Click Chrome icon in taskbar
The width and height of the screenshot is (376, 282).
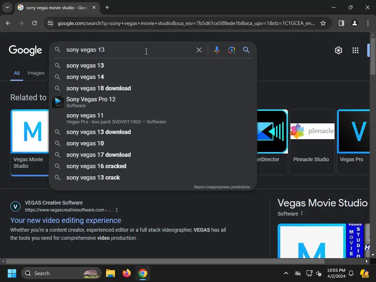pyautogui.click(x=143, y=273)
